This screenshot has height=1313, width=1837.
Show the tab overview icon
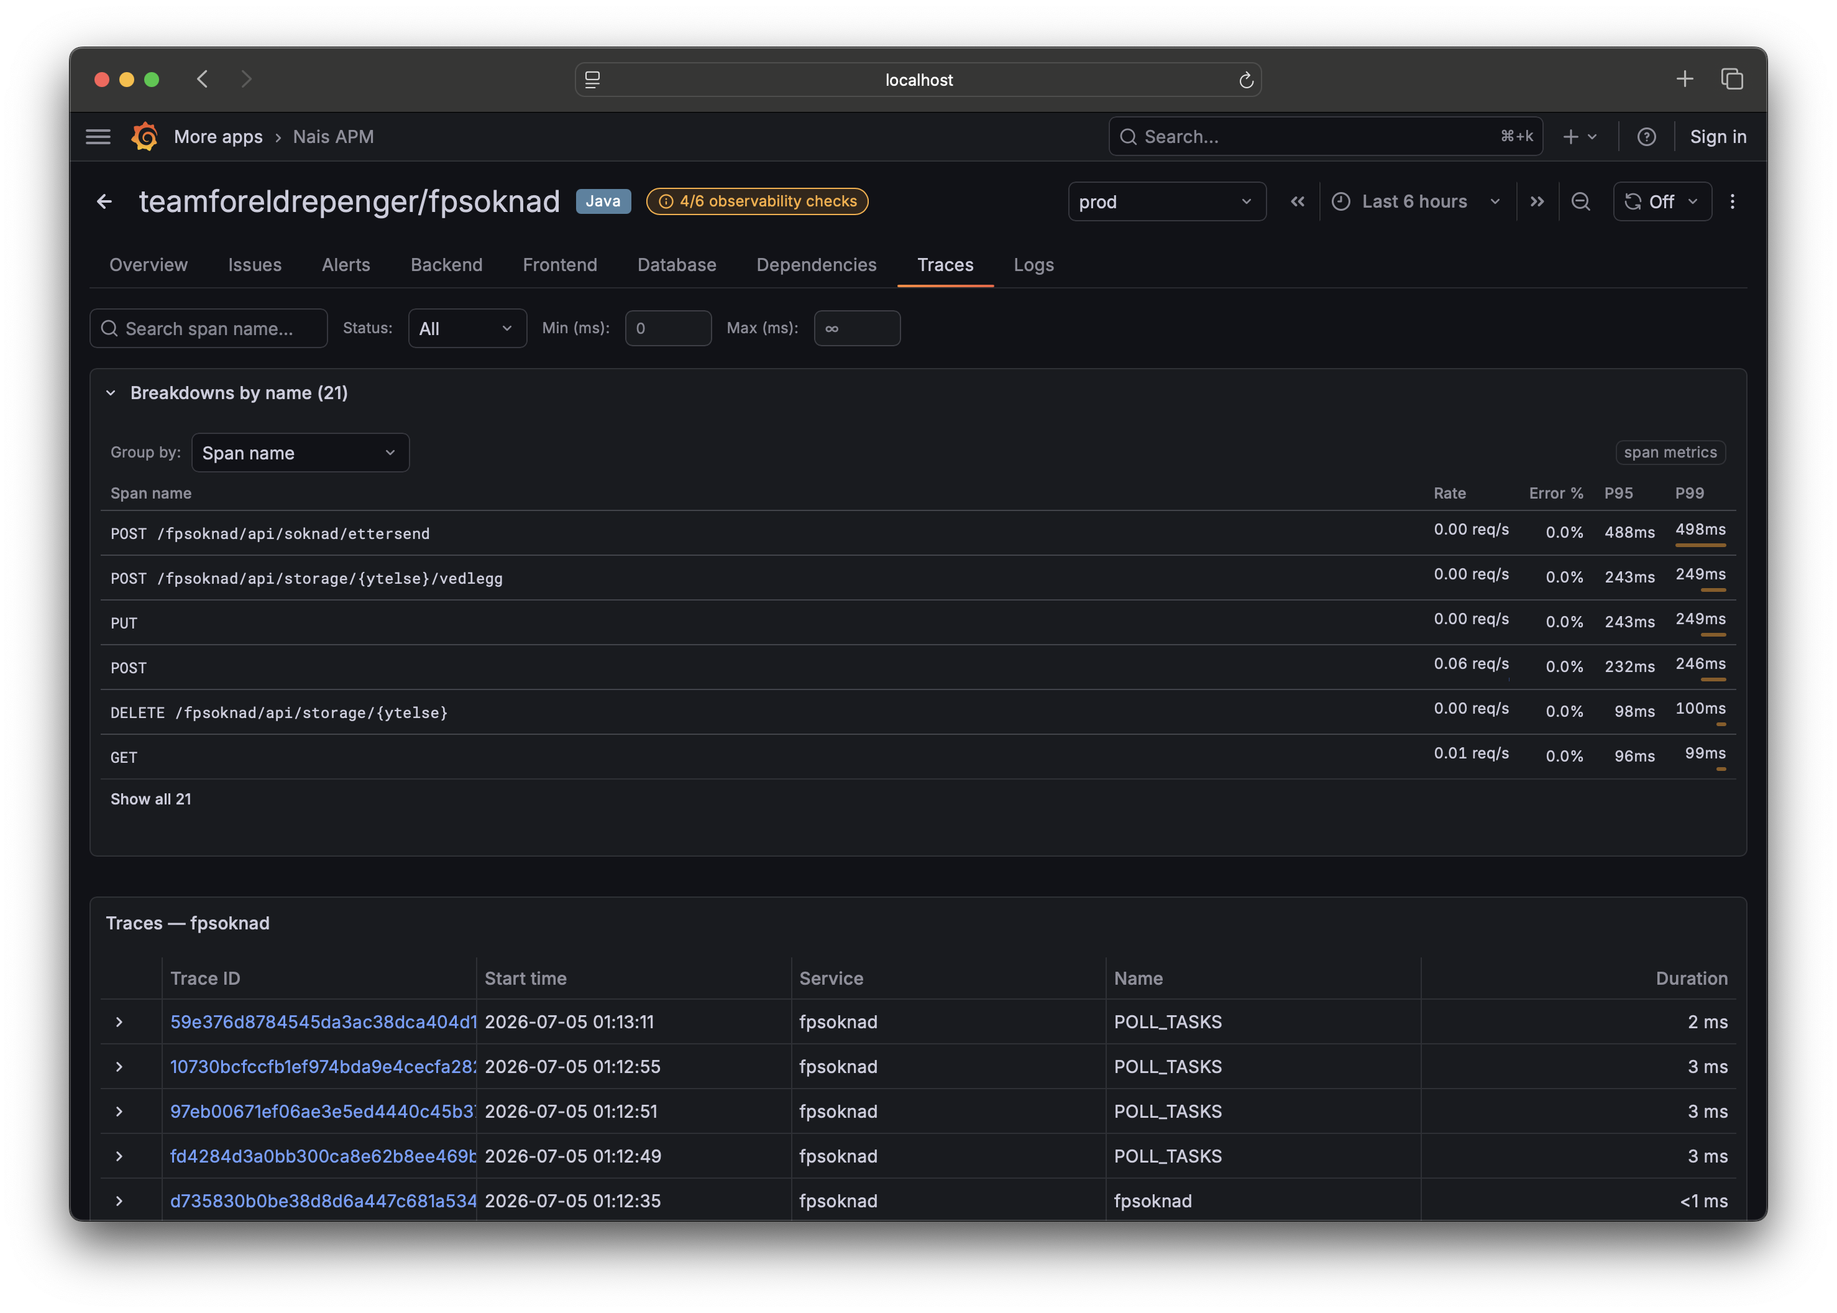click(x=1731, y=79)
